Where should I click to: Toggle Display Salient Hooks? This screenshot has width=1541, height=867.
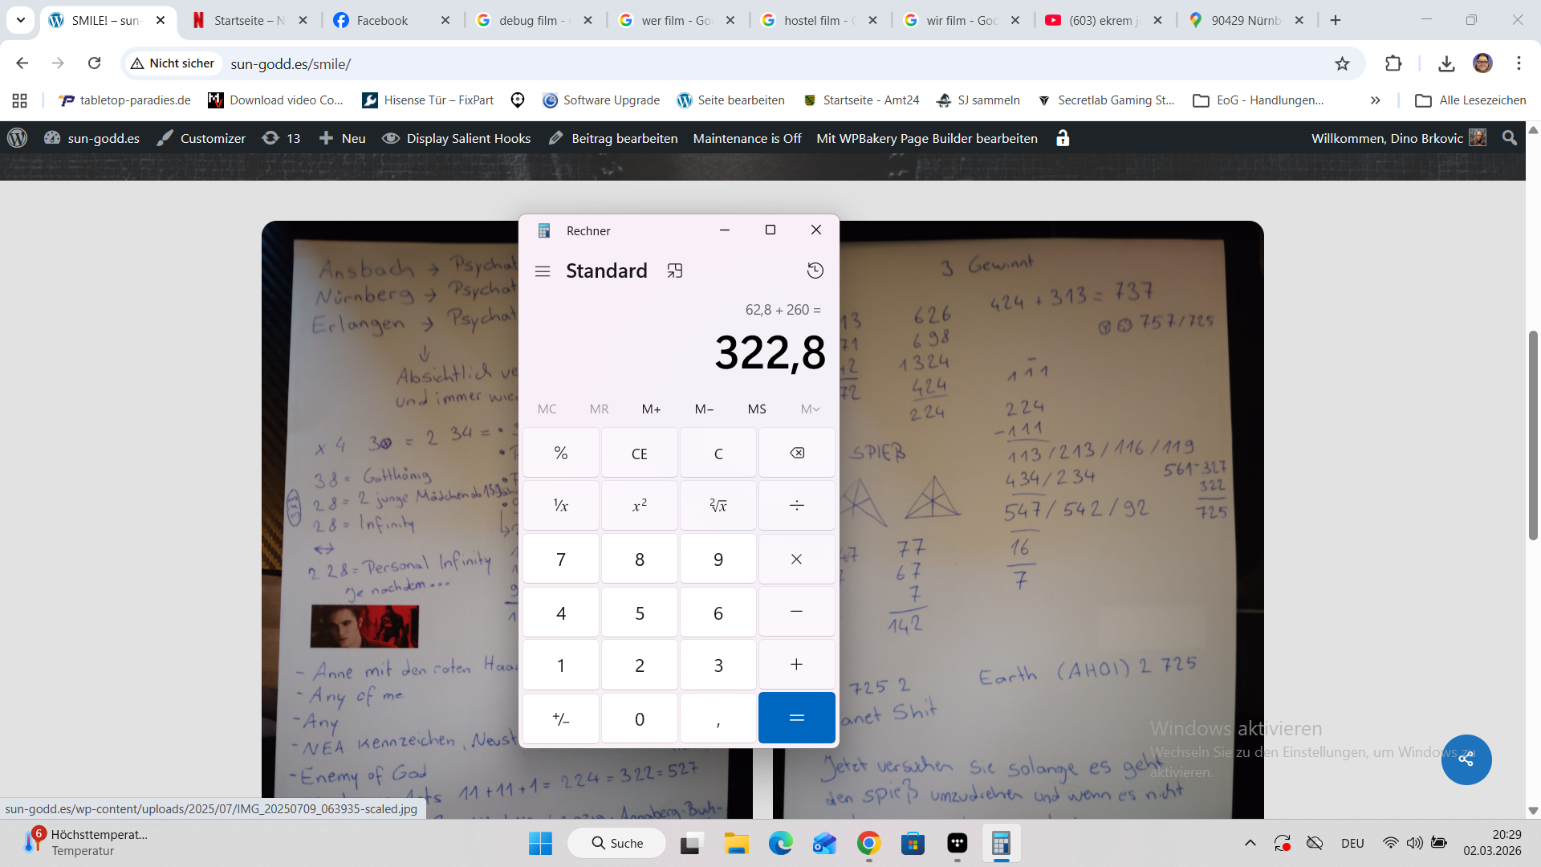tap(456, 138)
